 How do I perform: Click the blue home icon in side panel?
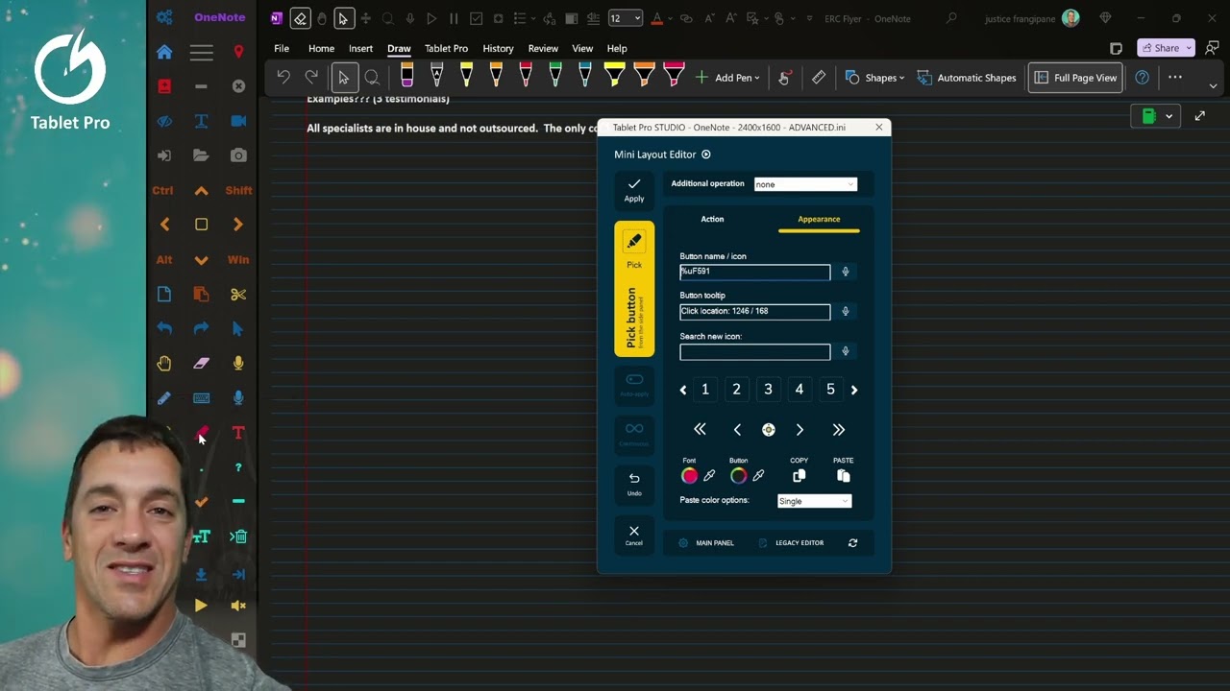164,52
